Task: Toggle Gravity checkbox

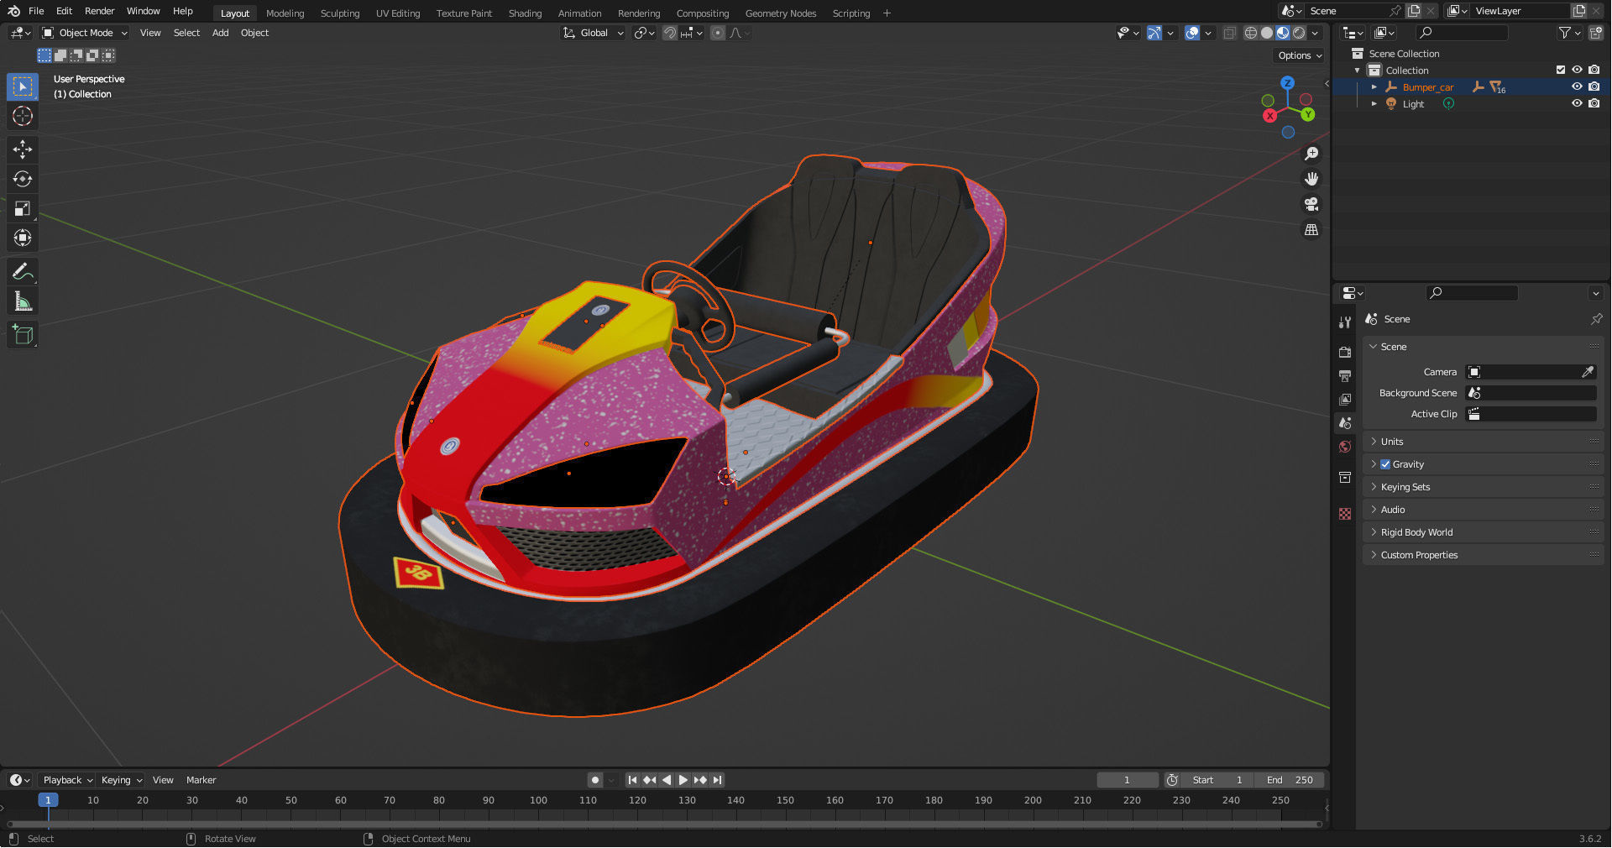Action: [x=1385, y=464]
